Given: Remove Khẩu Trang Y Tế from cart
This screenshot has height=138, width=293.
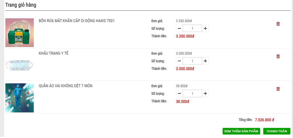Looking at the screenshot, I should pyautogui.click(x=278, y=56).
